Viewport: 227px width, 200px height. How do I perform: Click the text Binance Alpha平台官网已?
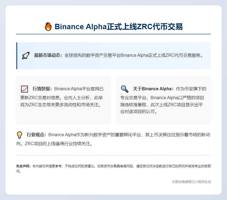coord(79,89)
